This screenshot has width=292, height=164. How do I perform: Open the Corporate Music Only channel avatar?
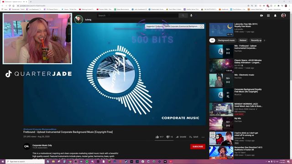coord(26,146)
